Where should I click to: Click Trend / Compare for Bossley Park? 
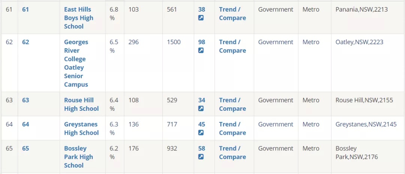232,153
